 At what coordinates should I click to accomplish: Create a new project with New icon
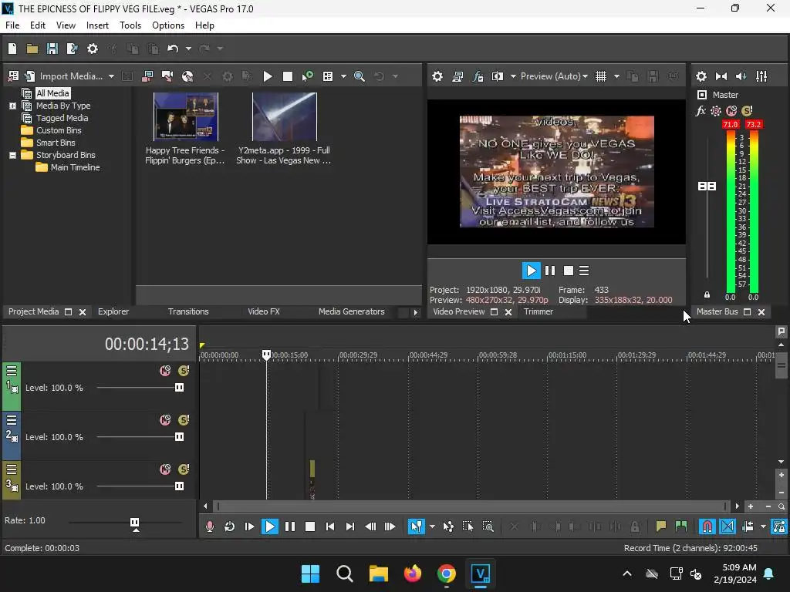pos(12,49)
